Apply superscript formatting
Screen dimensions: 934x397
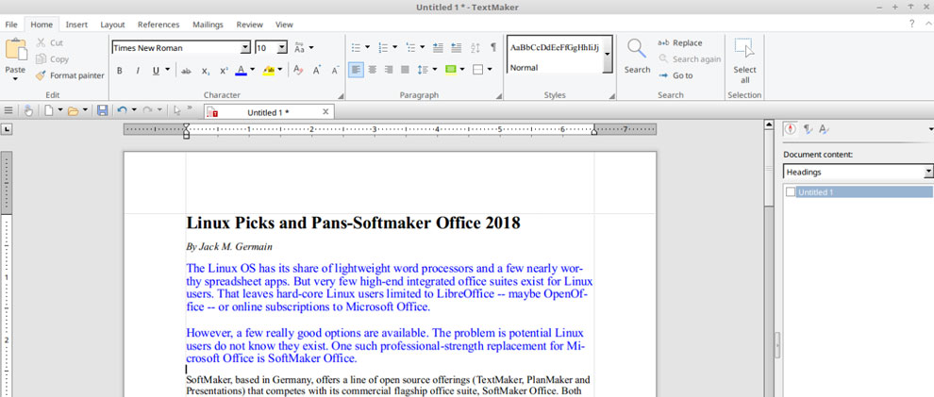(x=224, y=70)
